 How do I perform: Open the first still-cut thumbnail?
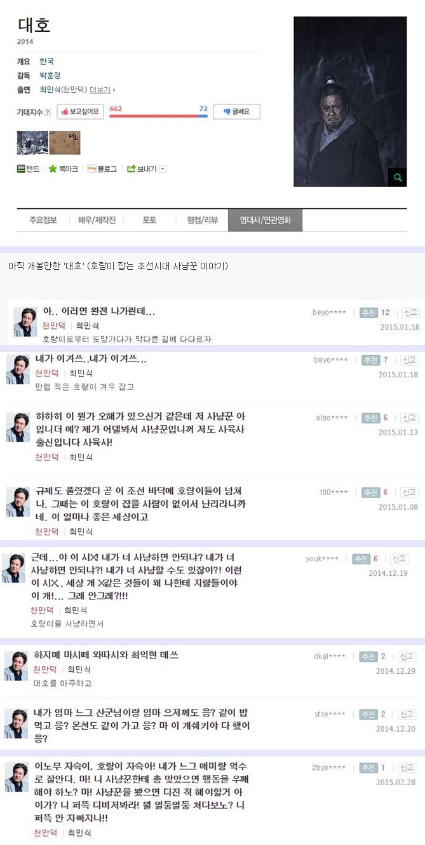click(x=32, y=143)
